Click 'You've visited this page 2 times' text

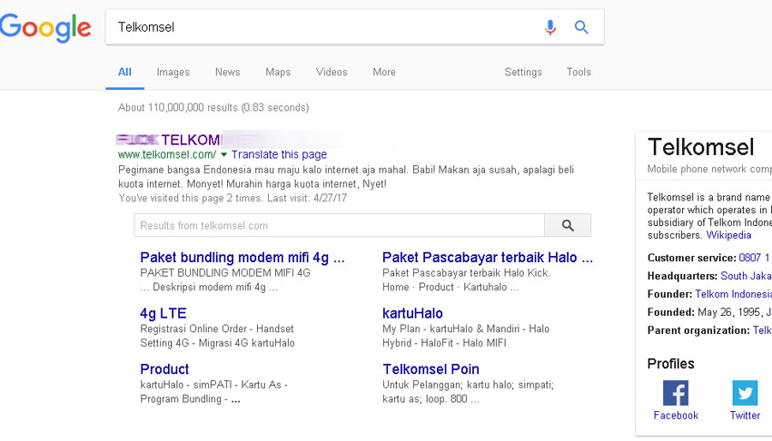[x=233, y=198]
